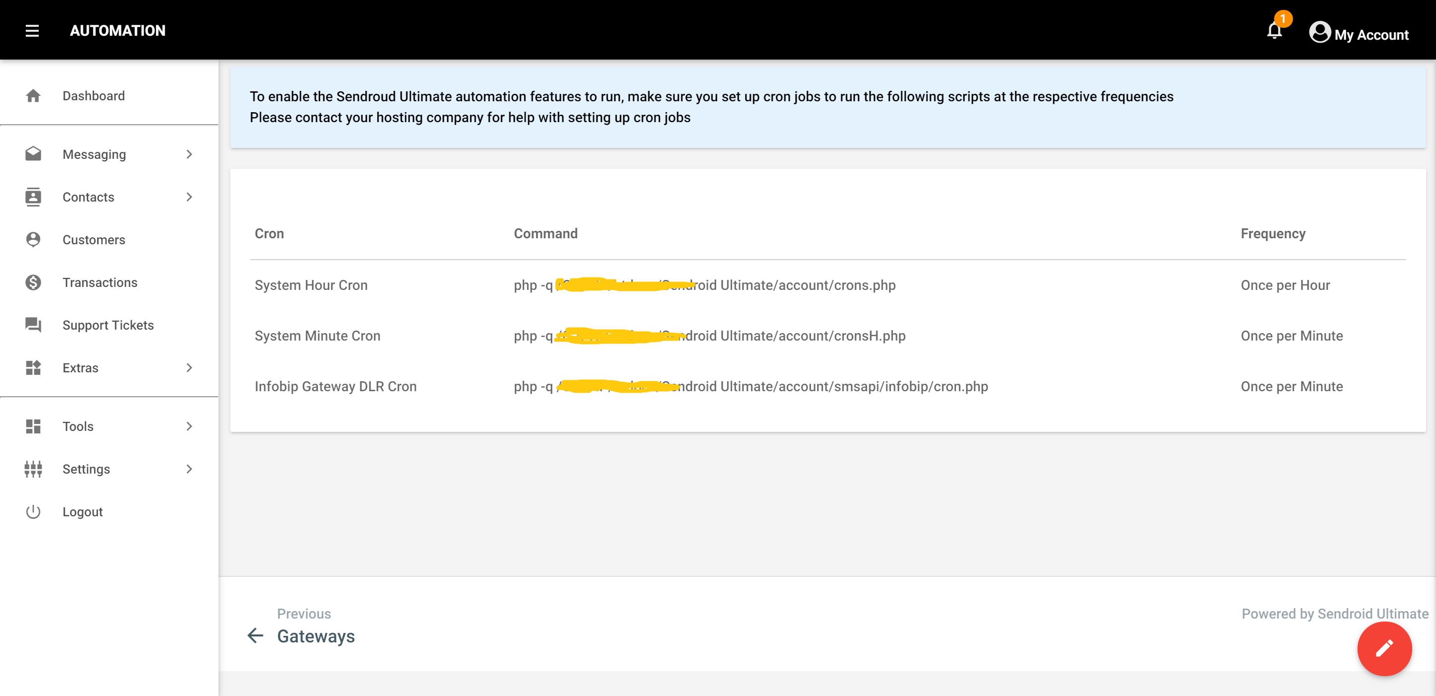The width and height of the screenshot is (1436, 696).
Task: Click the left arrow beside Gateways
Action: point(255,635)
